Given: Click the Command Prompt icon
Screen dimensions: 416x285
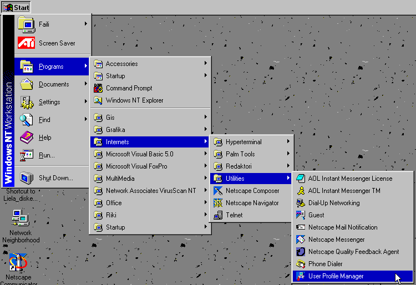Looking at the screenshot, I should click(x=98, y=88).
